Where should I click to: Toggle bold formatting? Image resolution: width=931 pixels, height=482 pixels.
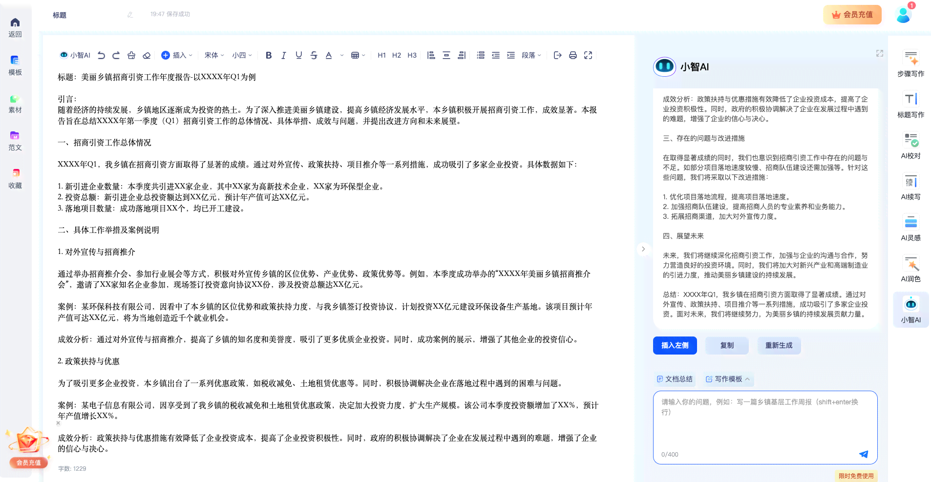[269, 55]
